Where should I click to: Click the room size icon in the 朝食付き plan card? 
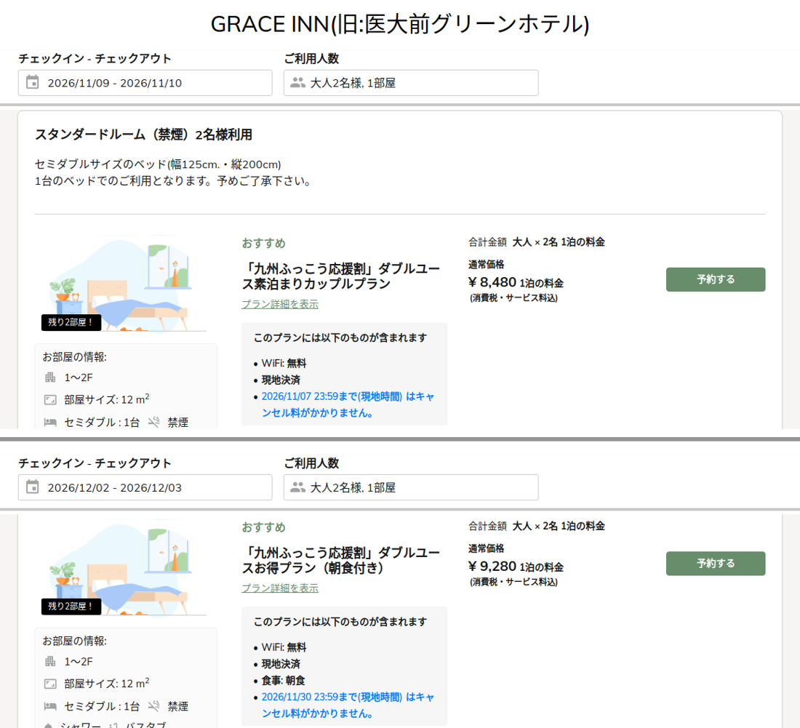(50, 684)
